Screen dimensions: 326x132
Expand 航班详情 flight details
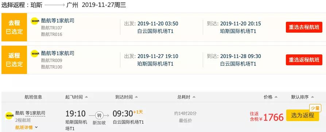(26, 127)
